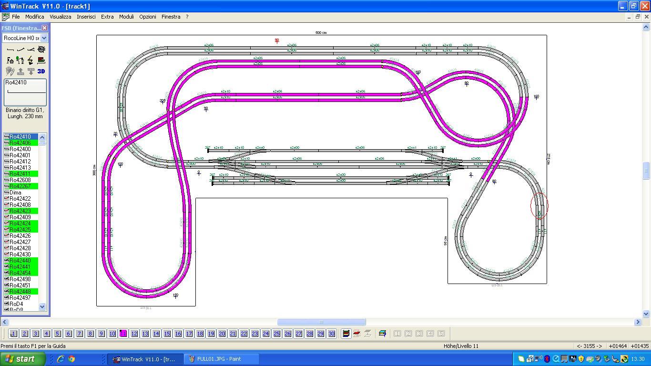Select the straight track icon in FSB panel

tap(10, 49)
